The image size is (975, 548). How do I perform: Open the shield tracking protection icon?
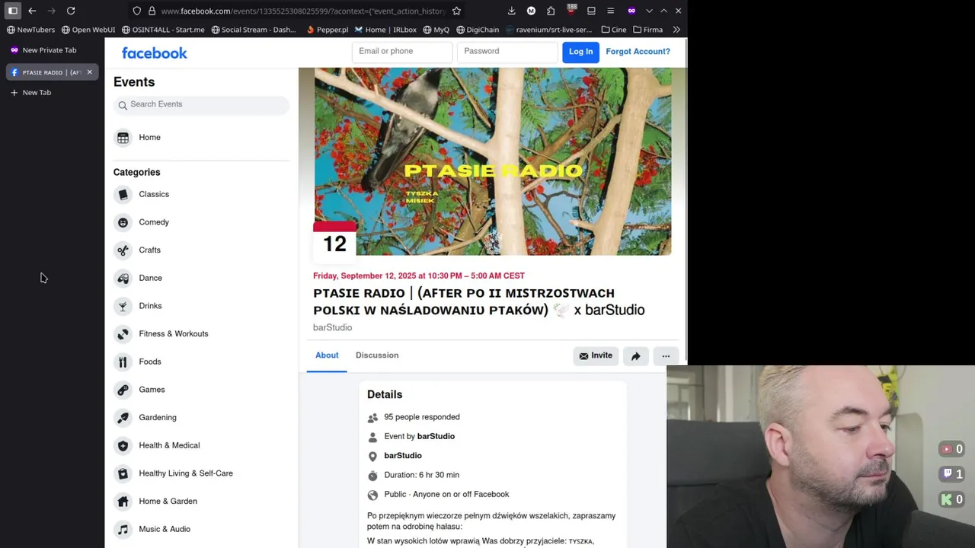coord(136,11)
